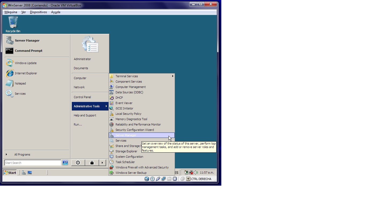This screenshot has width=366, height=206.
Task: Click the taskbar clock 11:57 a.m.
Action: pyautogui.click(x=207, y=172)
